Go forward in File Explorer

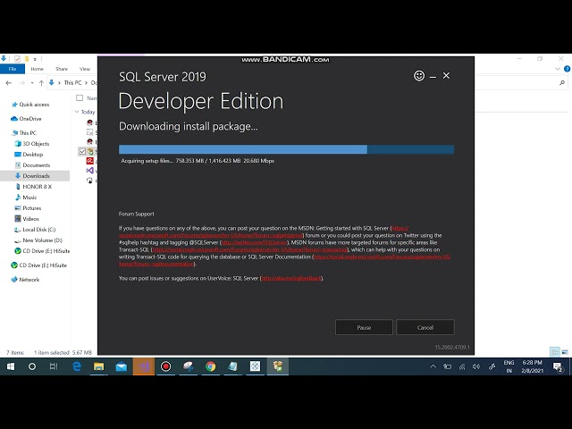click(21, 83)
